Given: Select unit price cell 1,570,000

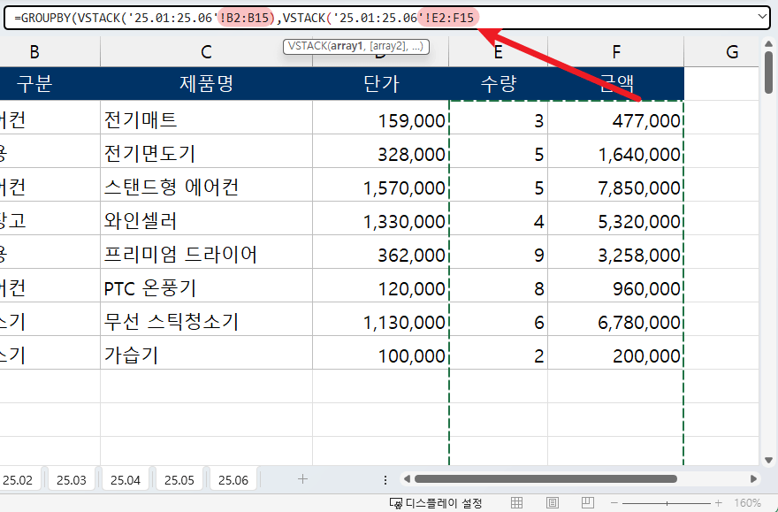Looking at the screenshot, I should point(380,185).
